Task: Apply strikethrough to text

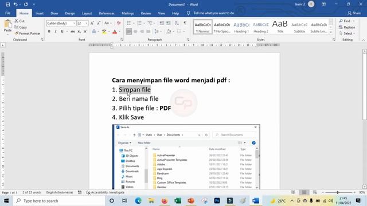Action: pyautogui.click(x=73, y=31)
